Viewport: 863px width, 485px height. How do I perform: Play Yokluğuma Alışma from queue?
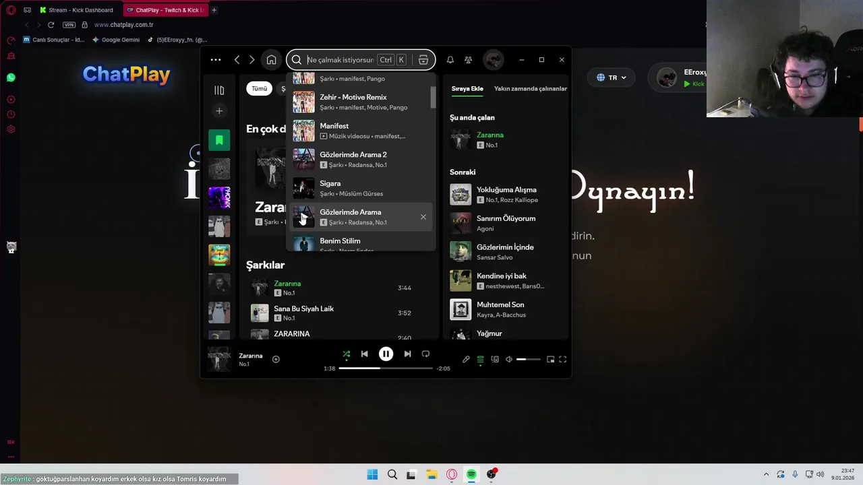click(x=506, y=195)
